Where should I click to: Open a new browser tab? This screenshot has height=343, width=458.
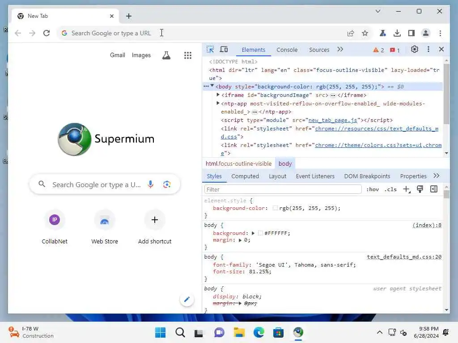click(x=129, y=16)
